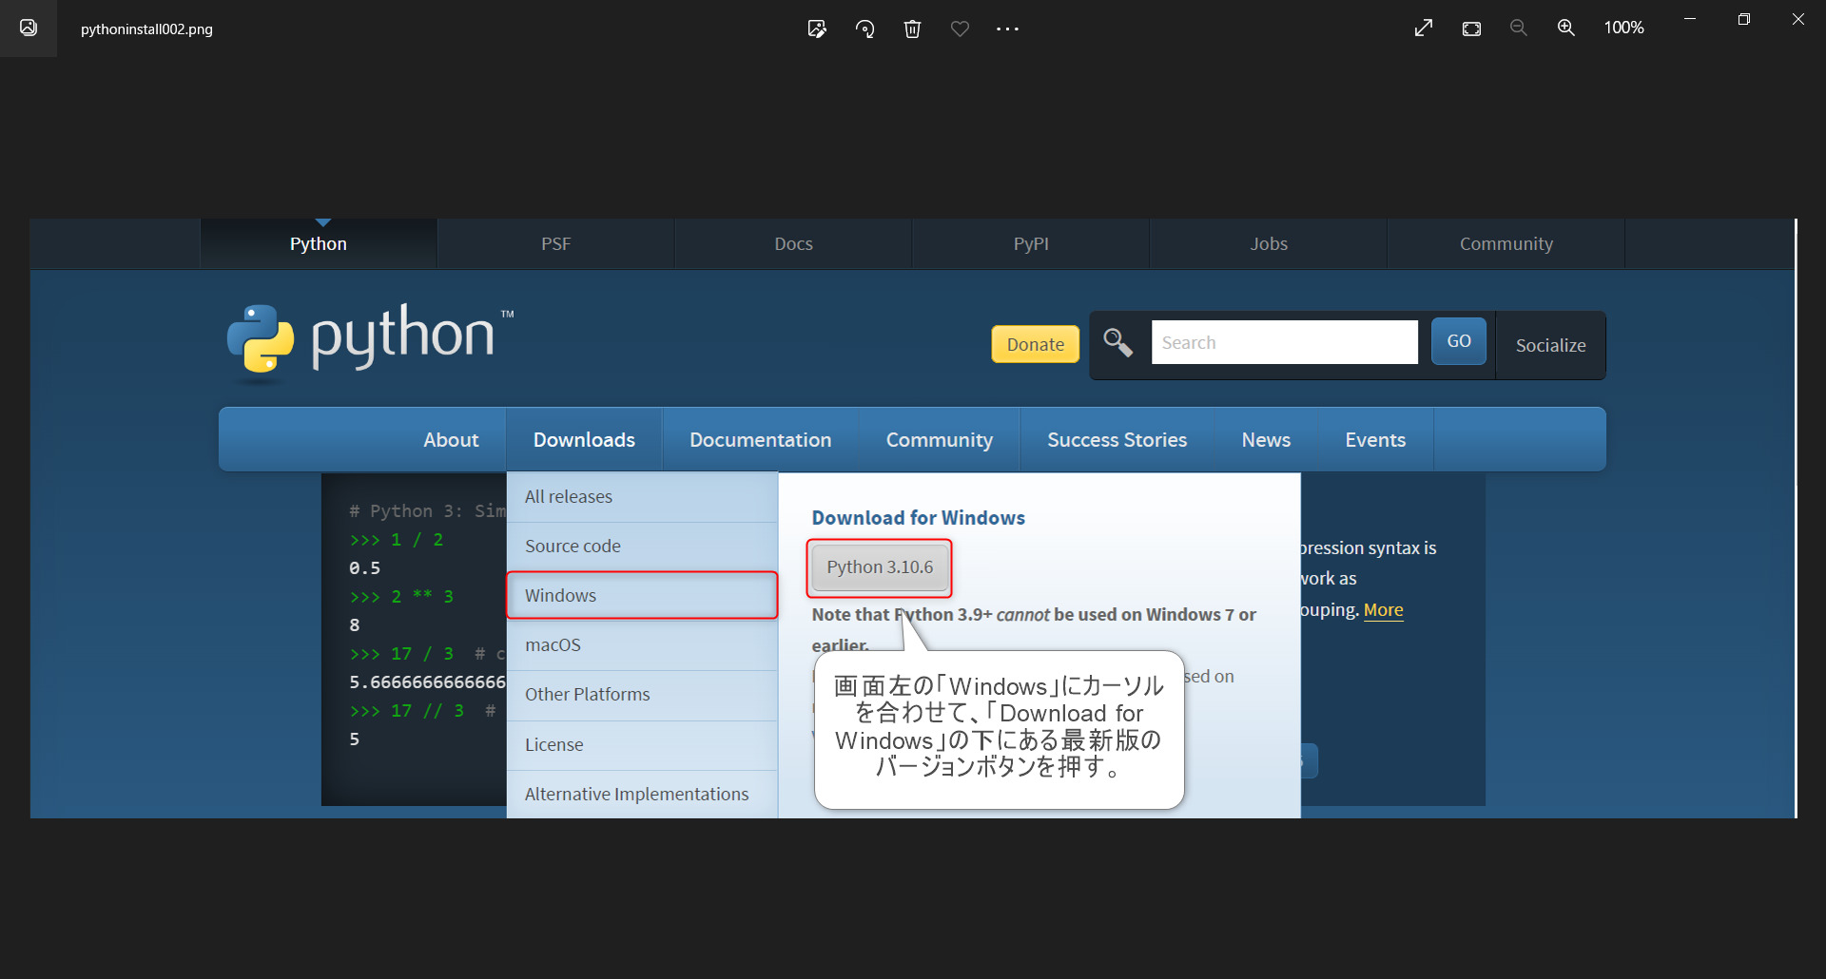Enter full screen with the diagonal arrows icon
Viewport: 1826px width, 979px height.
coord(1424,29)
